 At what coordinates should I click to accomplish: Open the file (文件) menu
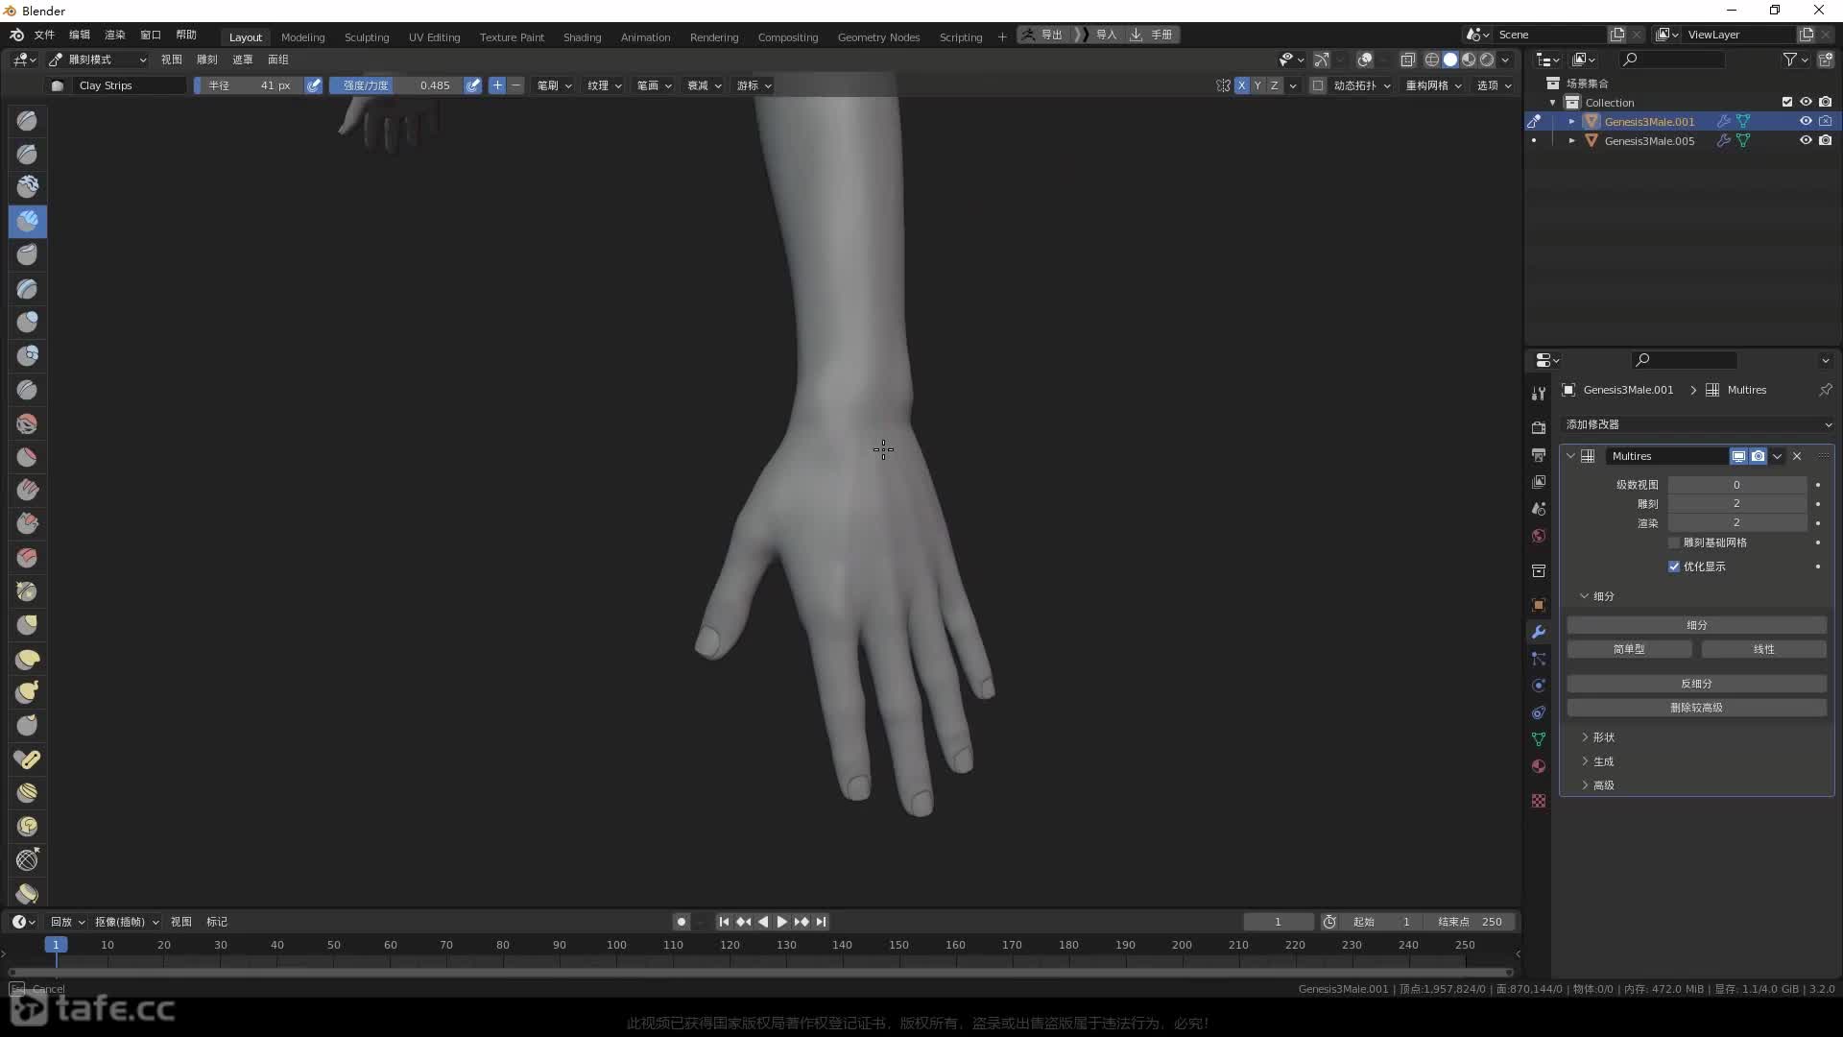44,35
